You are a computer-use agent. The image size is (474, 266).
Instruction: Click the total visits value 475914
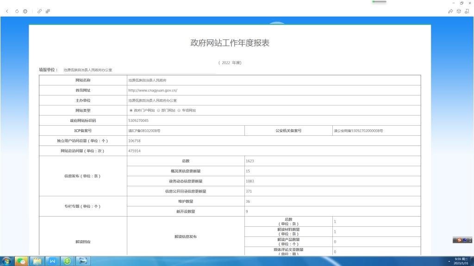tap(134, 151)
